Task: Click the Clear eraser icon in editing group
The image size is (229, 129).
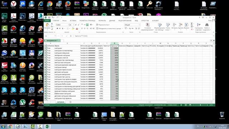Action: tap(192, 29)
